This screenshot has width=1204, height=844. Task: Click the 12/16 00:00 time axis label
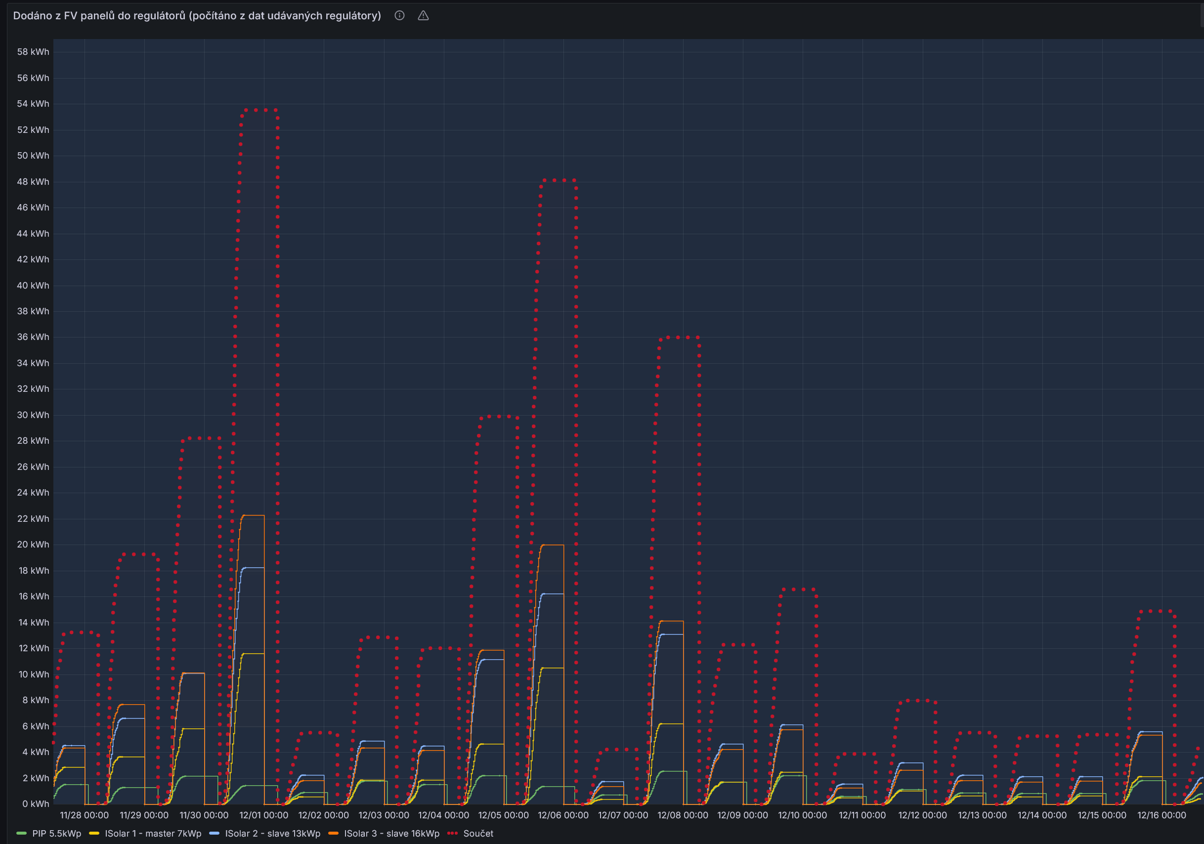point(1161,815)
